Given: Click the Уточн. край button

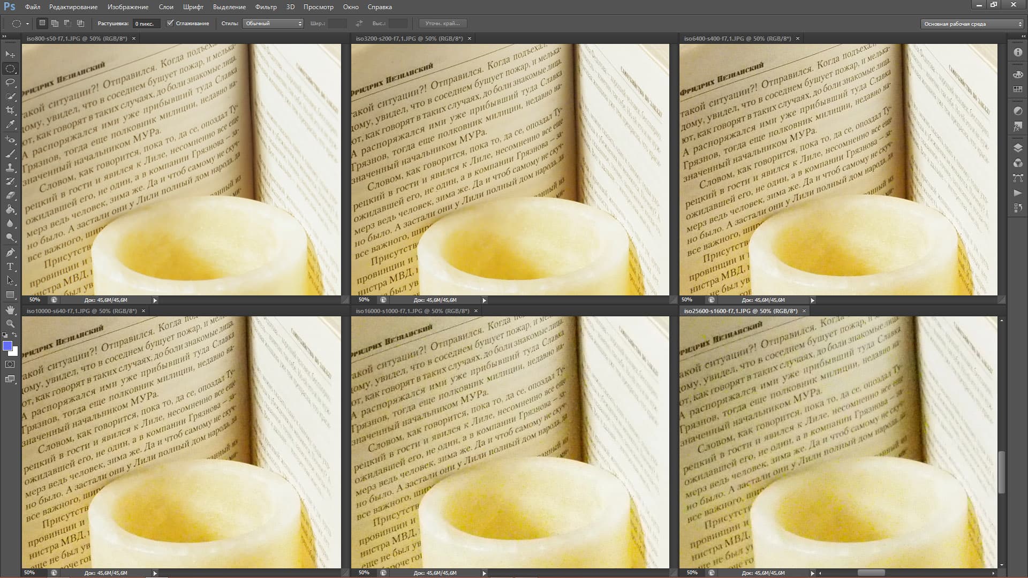Looking at the screenshot, I should (x=442, y=24).
